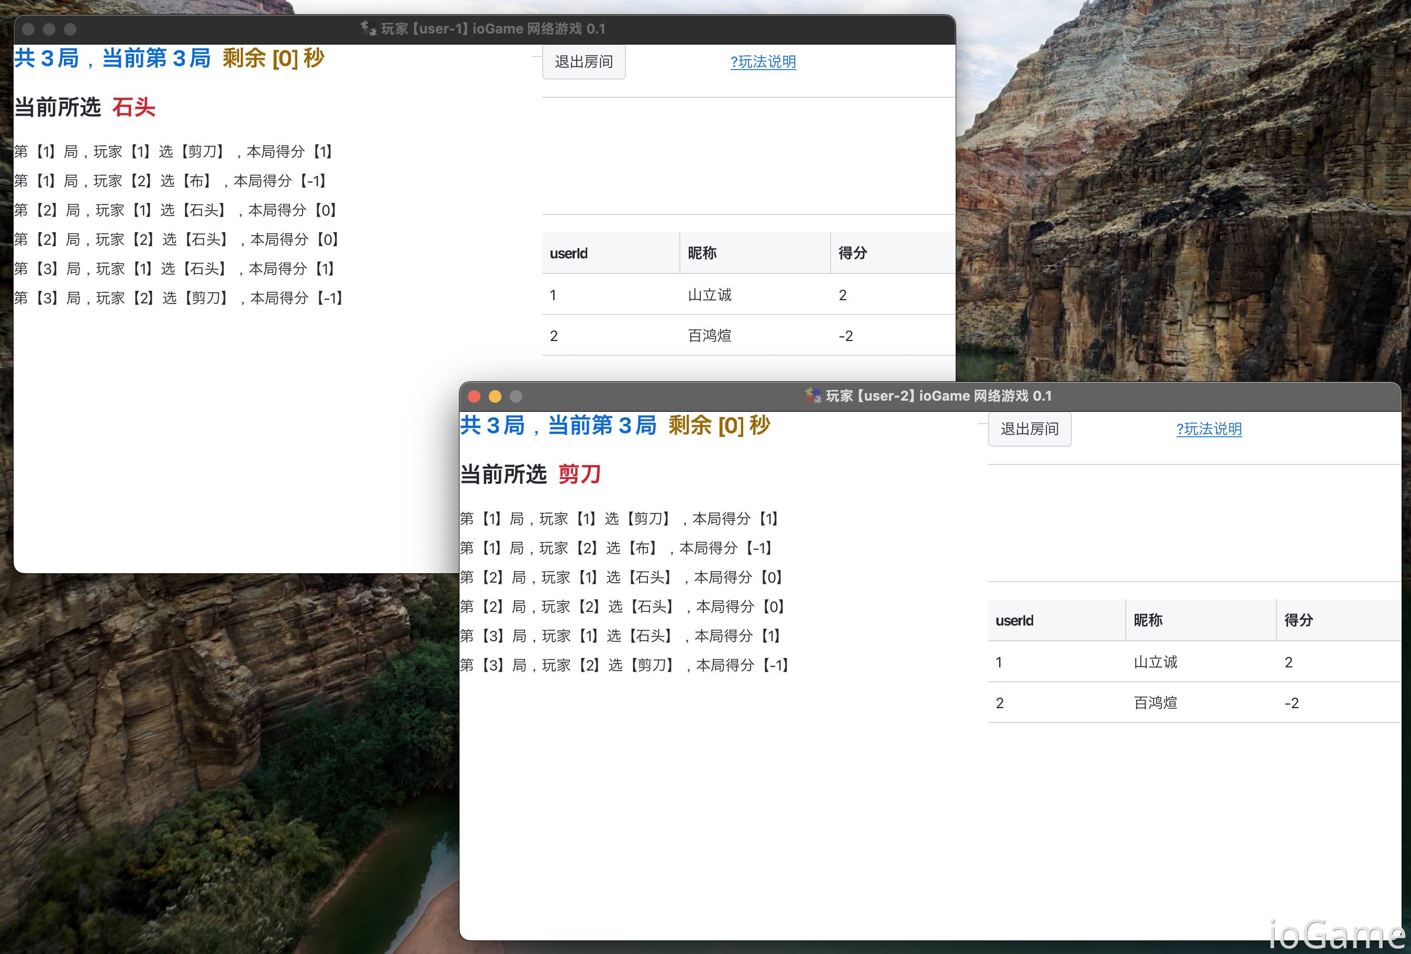Click 剩余 [0] 秒 countdown in user-1 window
Screen dimensions: 1411x954
(x=273, y=58)
